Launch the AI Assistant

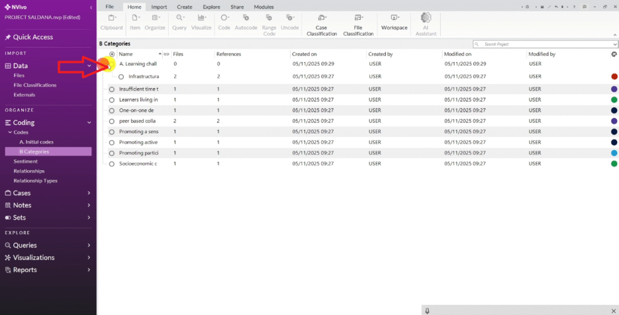[x=426, y=19]
